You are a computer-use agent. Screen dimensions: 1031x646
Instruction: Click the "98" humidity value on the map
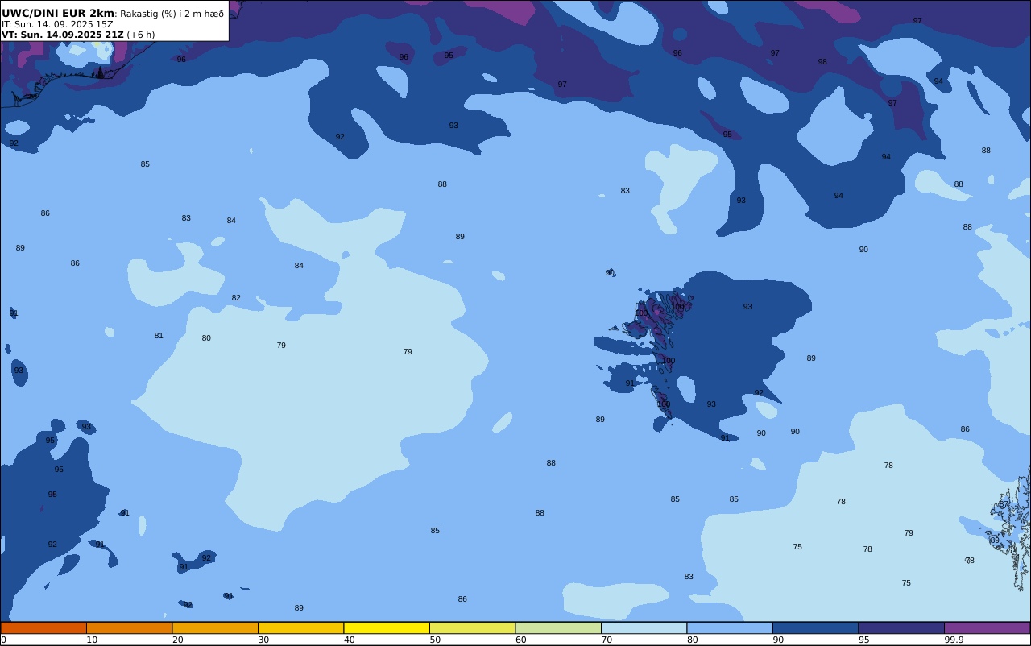(822, 62)
